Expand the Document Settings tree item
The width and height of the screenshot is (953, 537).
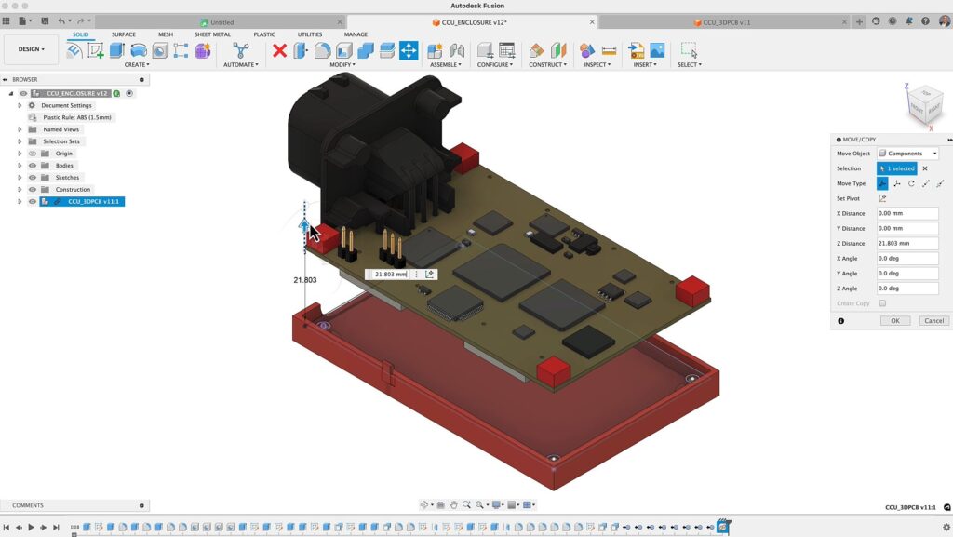[x=19, y=105]
